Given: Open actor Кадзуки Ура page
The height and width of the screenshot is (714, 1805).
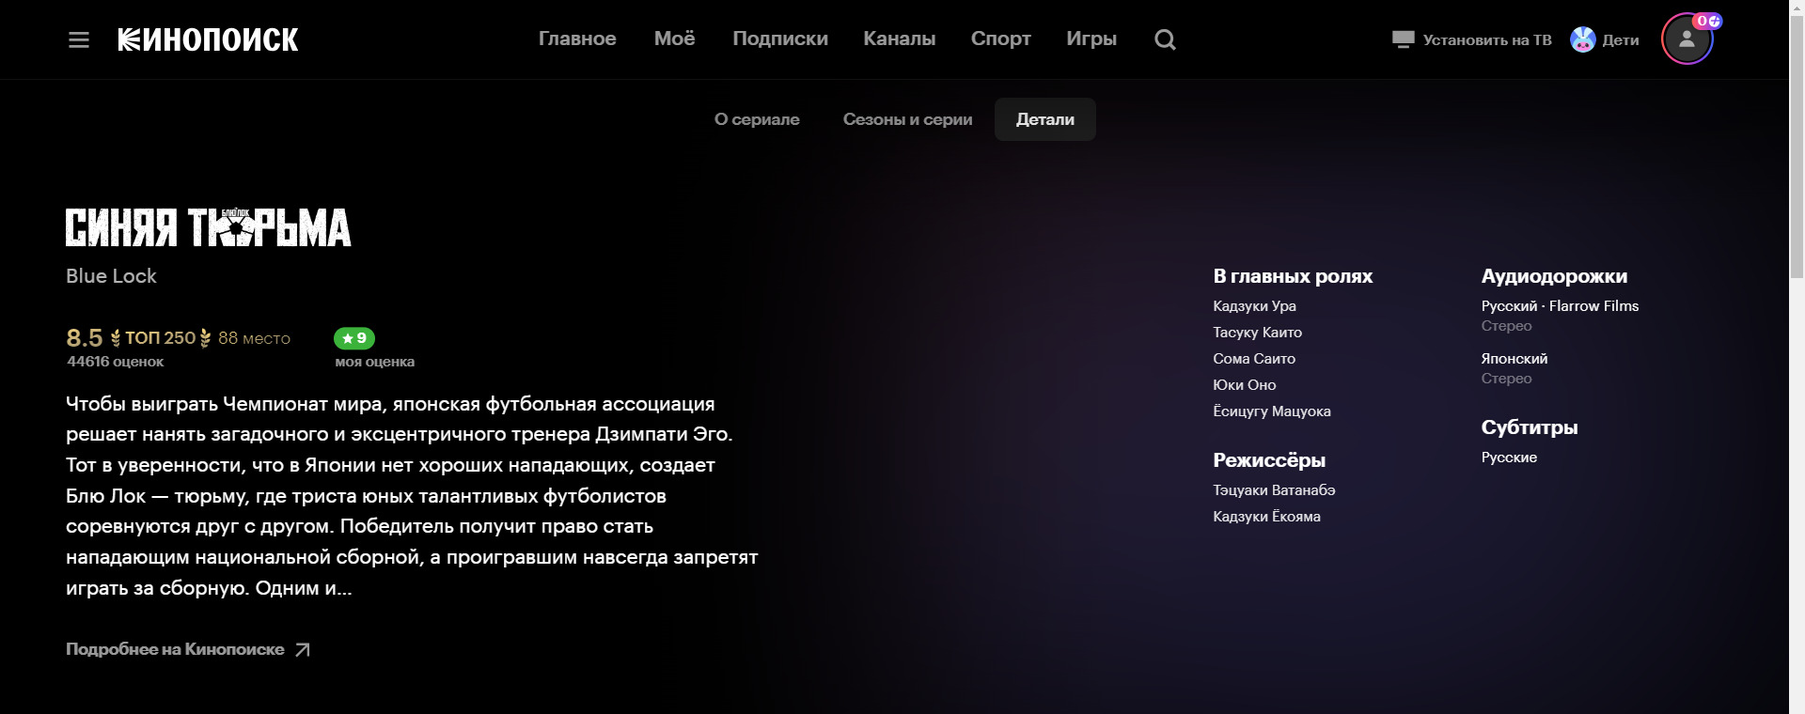Looking at the screenshot, I should tap(1254, 306).
